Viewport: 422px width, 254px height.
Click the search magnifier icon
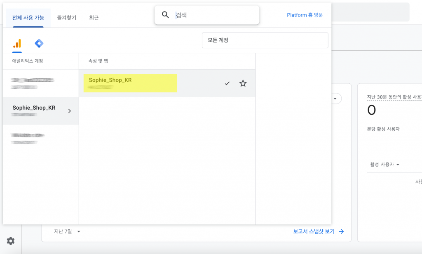point(165,14)
